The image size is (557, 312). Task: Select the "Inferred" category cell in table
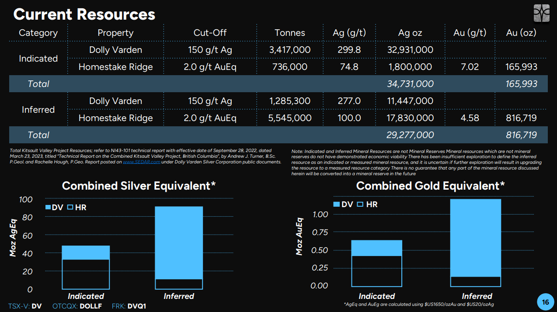point(38,110)
